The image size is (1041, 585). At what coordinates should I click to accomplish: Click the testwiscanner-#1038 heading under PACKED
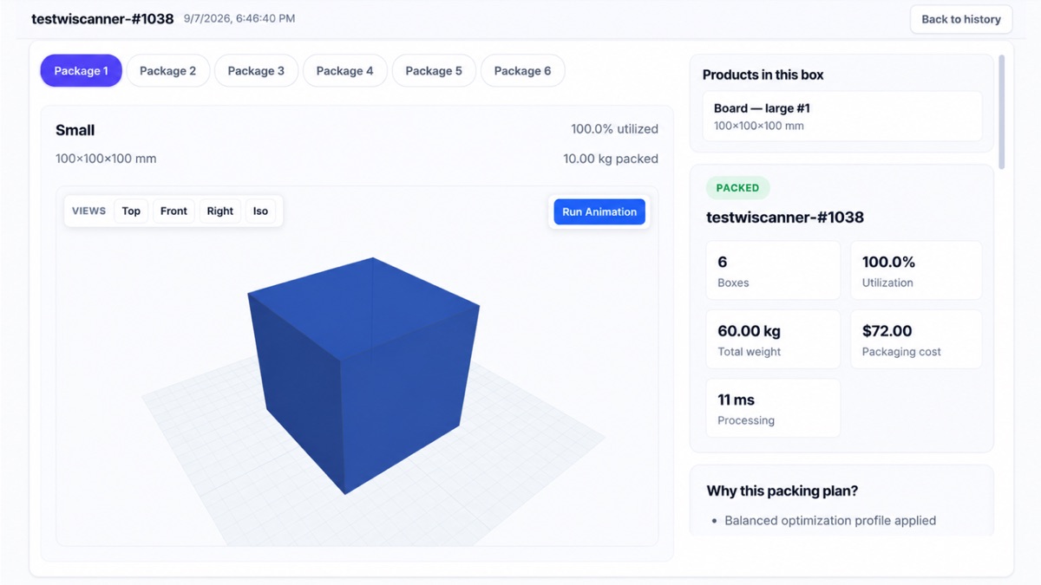[x=785, y=217]
